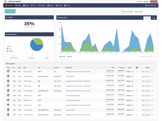Open the Pending status dropdown for quote 3553.2
Viewport: 162px width, 121px height.
point(130,96)
